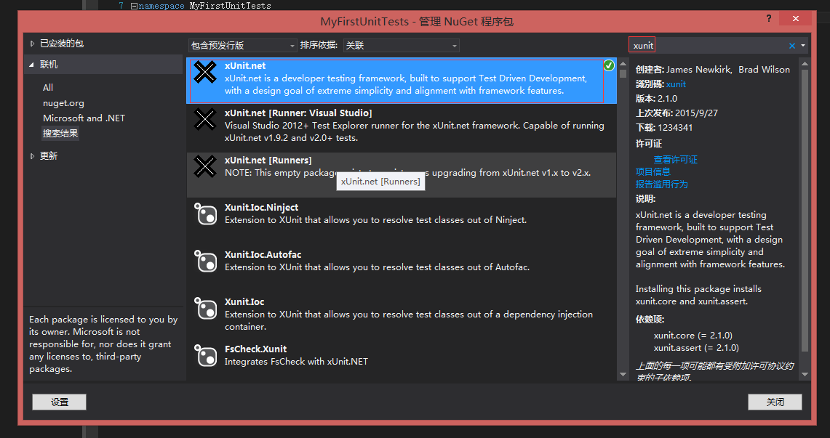
Task: Open the 项目信息 link
Action: point(653,171)
